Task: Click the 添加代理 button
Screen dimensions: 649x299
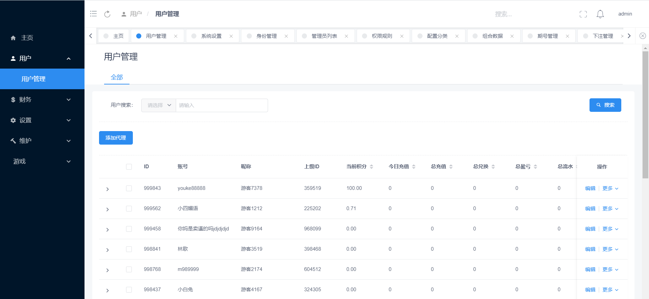Action: [116, 138]
